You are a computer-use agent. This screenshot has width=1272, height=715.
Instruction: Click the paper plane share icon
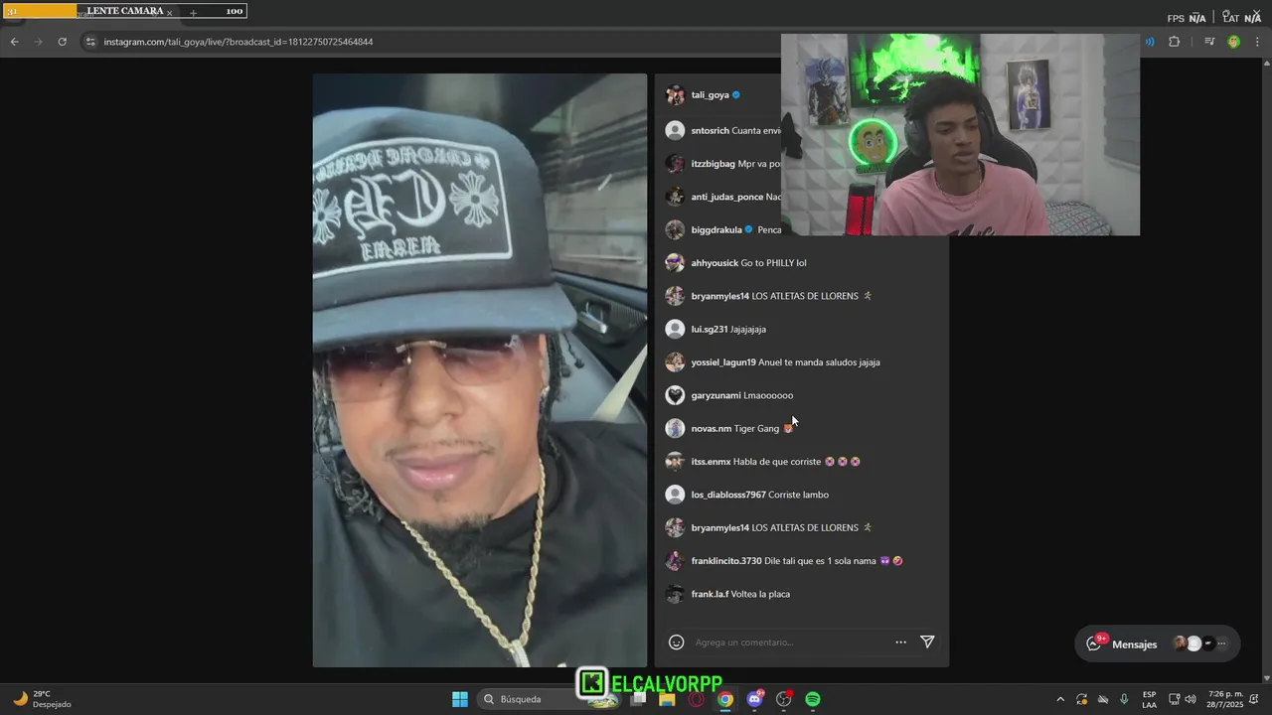[x=927, y=643]
